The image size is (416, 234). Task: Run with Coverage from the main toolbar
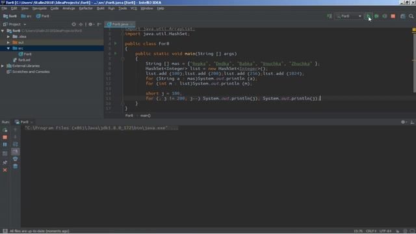pos(385,16)
